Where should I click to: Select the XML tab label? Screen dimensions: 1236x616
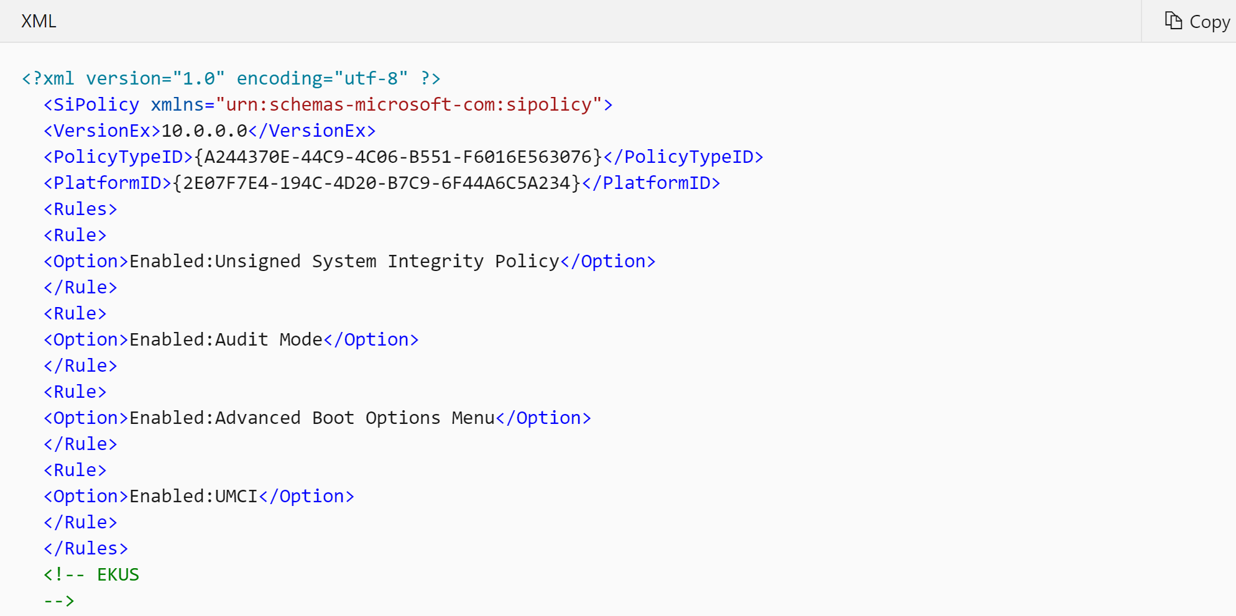tap(38, 21)
